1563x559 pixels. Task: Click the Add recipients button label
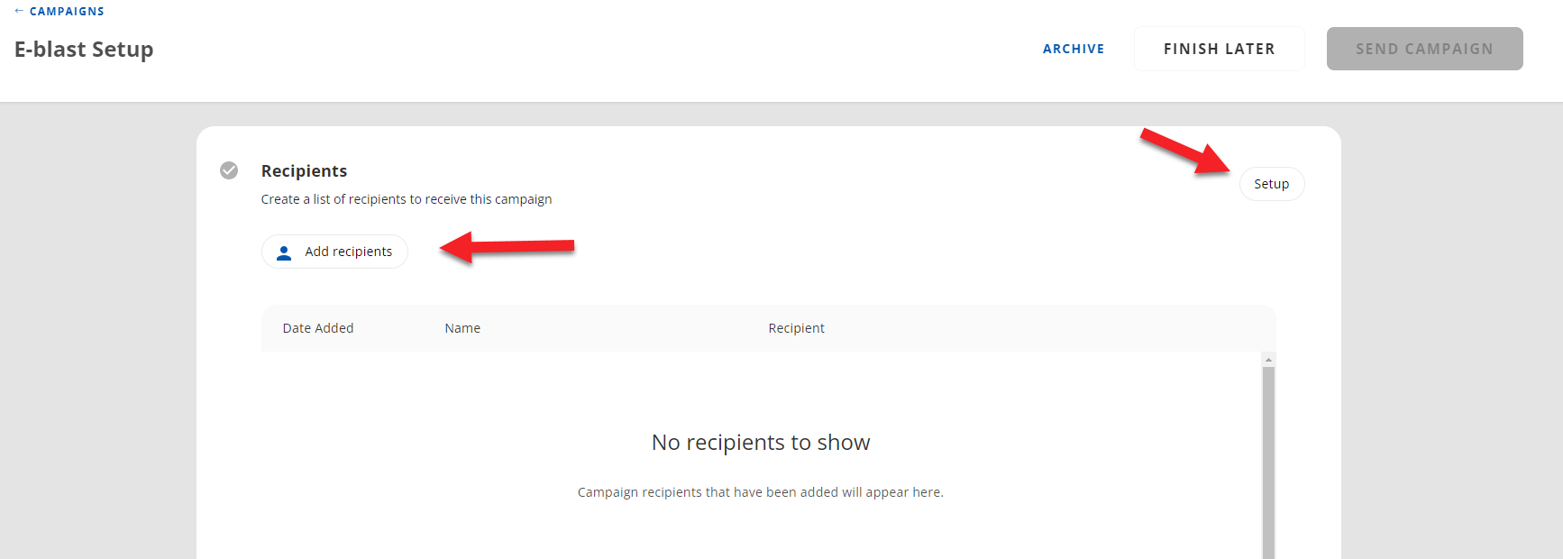click(x=348, y=252)
